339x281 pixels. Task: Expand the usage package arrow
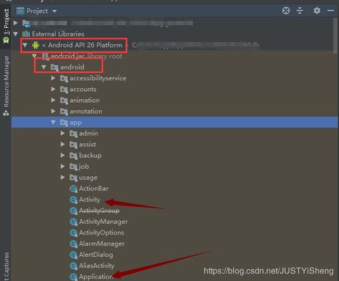(x=63, y=178)
